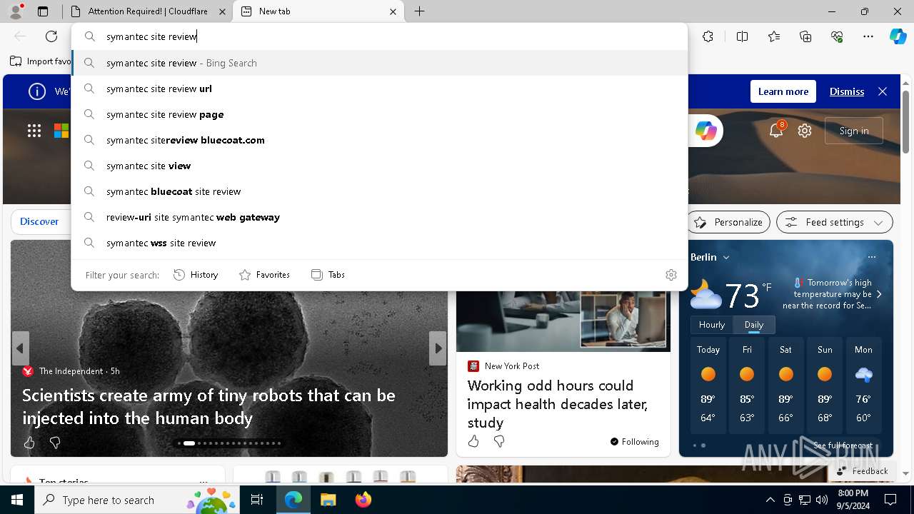Choose 'symantec site review - Bing Search'
The height and width of the screenshot is (514, 914).
(379, 63)
